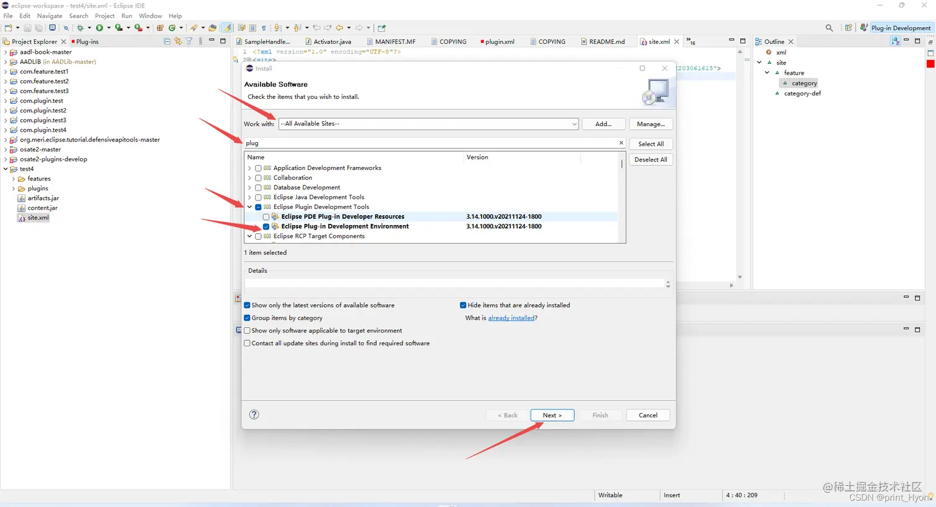Collapse the Eclipse RCP Target Components category
The height and width of the screenshot is (507, 936).
point(250,236)
